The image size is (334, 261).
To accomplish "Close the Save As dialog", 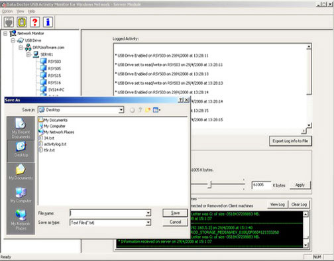I will 186,100.
